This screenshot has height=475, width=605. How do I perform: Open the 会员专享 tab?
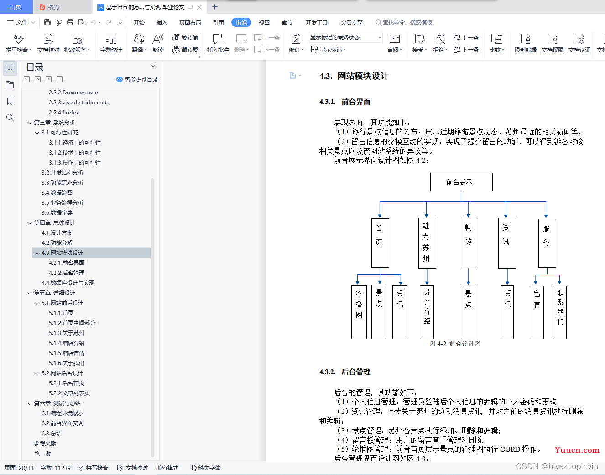click(x=352, y=22)
